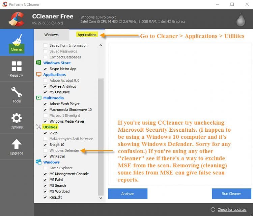
Task: Open the Tools wrench section
Action: [17, 95]
